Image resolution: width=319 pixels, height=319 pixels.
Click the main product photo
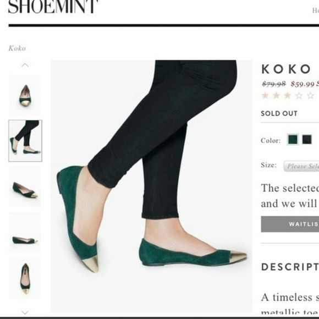pos(151,186)
